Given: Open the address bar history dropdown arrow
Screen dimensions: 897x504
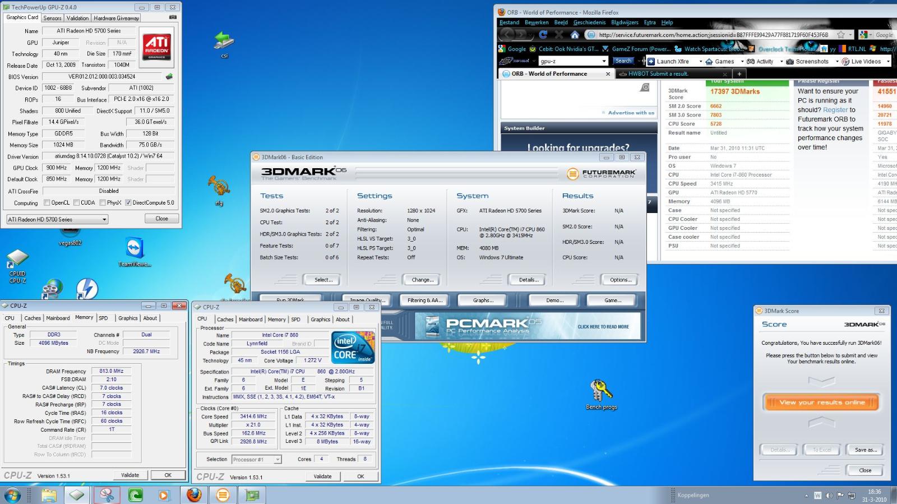Looking at the screenshot, I should [x=851, y=35].
